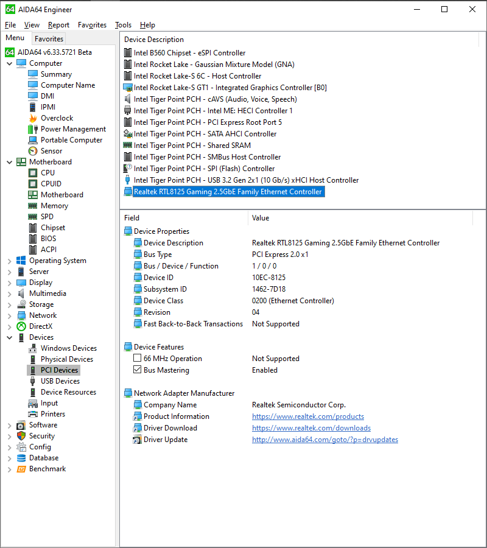
Task: Select the PCI Express Root Port 5 row
Action: [208, 122]
